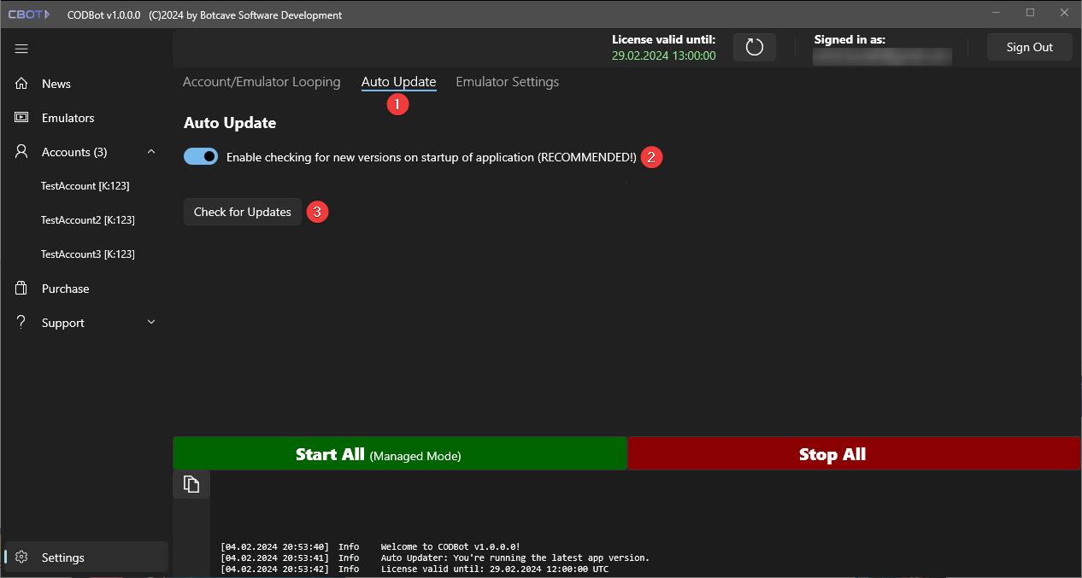Click the hamburger menu icon

tap(22, 49)
